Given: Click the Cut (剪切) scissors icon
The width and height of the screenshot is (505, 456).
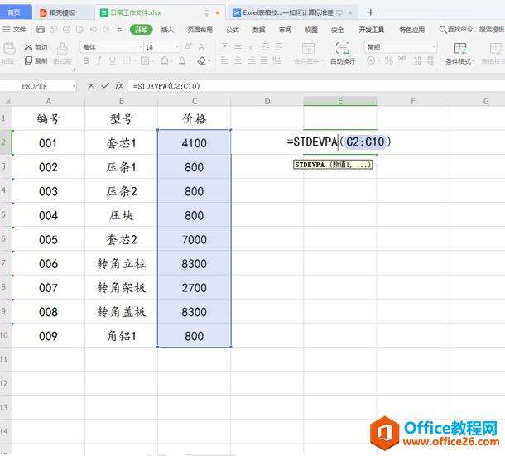Looking at the screenshot, I should click(x=28, y=47).
